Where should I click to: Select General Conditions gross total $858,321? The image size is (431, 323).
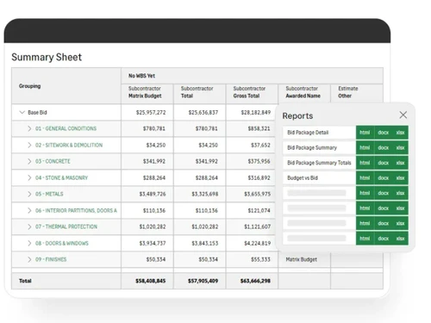point(259,128)
